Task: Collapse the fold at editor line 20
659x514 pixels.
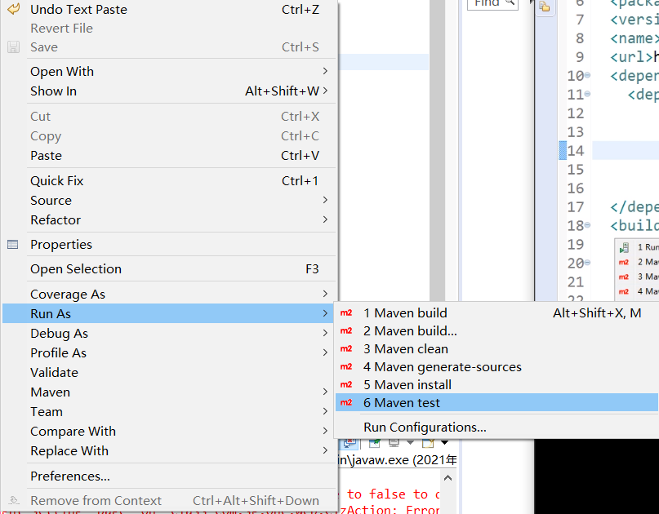Action: (x=588, y=263)
